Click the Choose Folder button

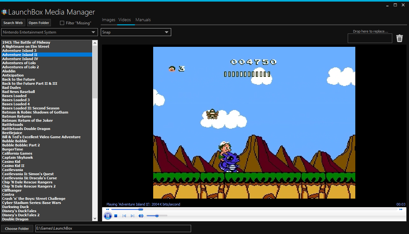[17, 228]
